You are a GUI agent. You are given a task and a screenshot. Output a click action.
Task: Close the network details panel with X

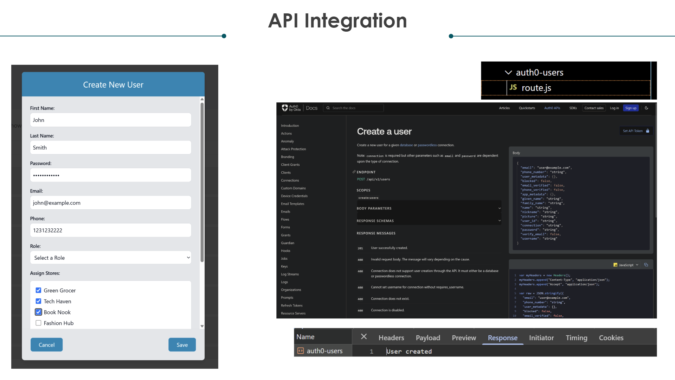tap(364, 337)
